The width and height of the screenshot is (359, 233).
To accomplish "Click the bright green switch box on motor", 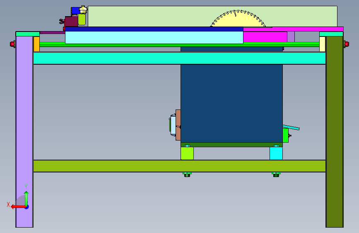I will 286,135.
